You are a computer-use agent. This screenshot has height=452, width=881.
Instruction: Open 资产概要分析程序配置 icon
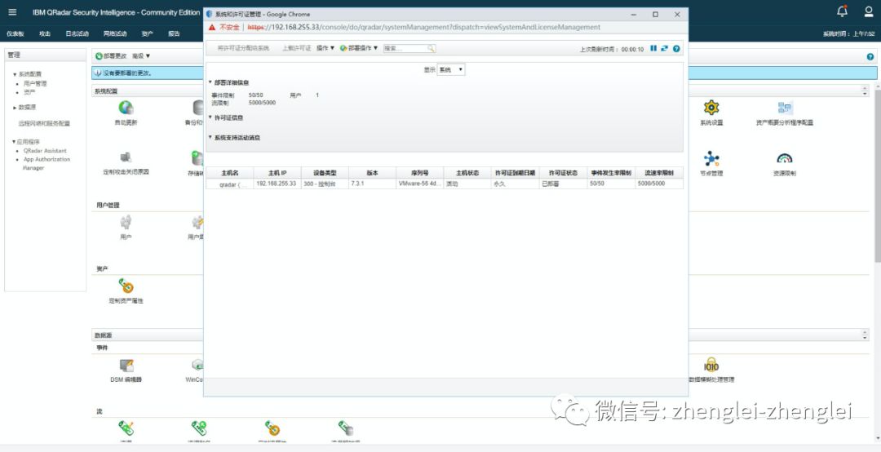pyautogui.click(x=785, y=108)
